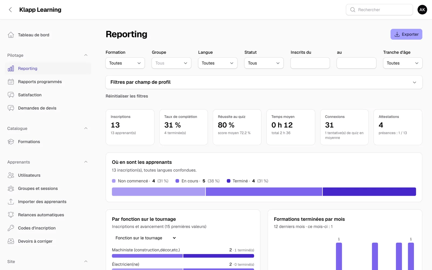Click the Importer des apprenants upload icon
Screen dimensions: 432x270
coord(11,202)
